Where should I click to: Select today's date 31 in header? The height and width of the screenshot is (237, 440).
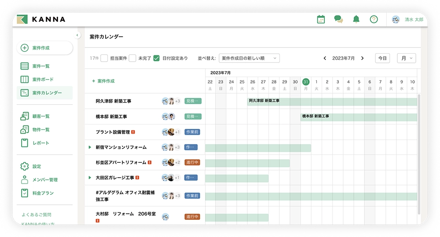click(306, 82)
